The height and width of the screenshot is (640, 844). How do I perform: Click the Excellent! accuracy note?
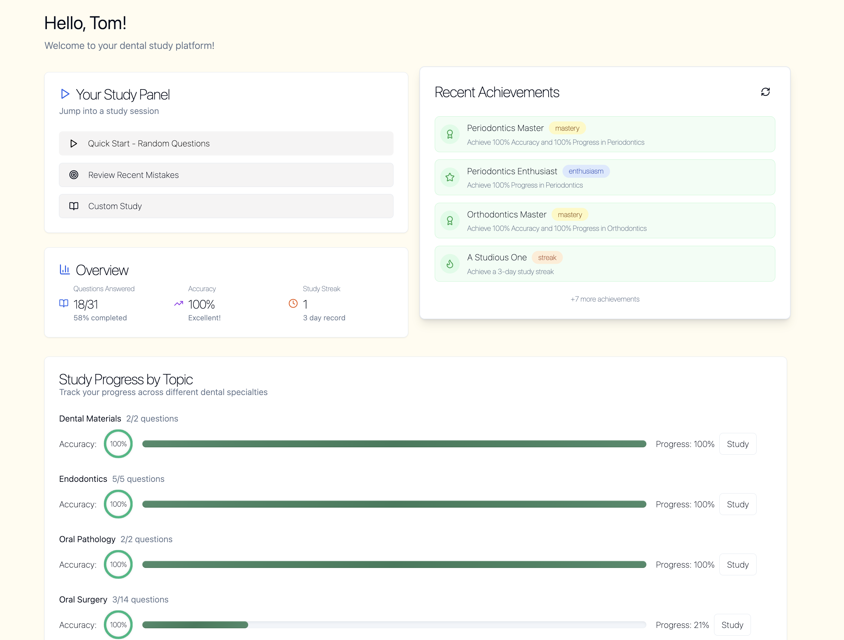204,318
